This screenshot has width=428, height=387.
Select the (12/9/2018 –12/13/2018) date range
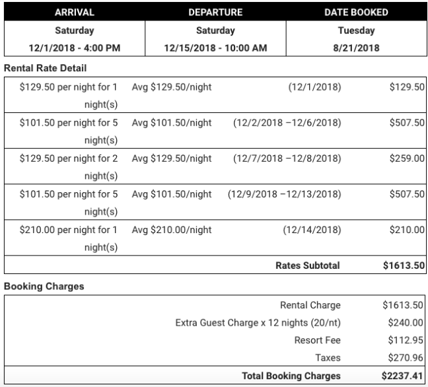(284, 194)
